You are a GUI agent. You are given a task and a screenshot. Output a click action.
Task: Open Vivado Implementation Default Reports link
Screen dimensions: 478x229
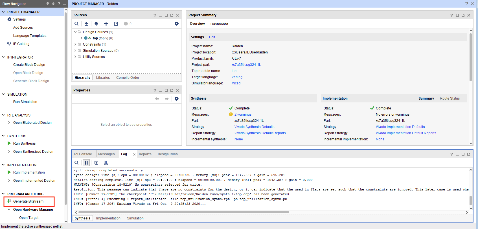coord(406,133)
